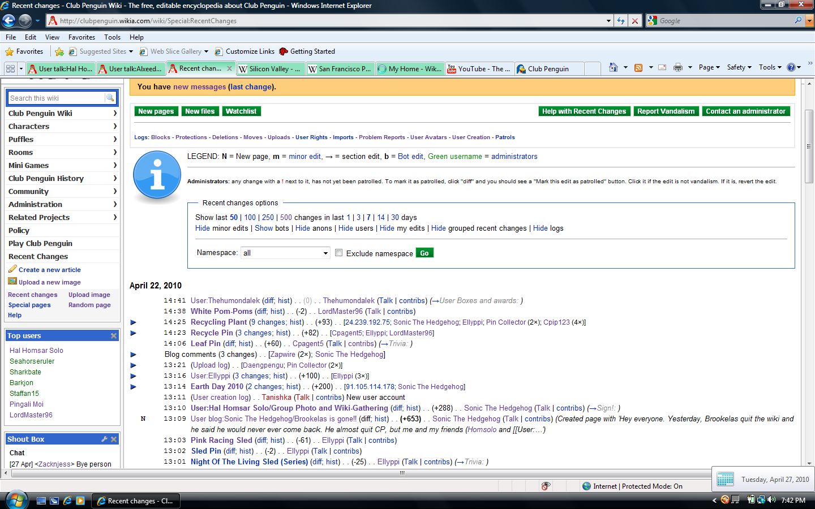
Task: Open the Tools menu in menu bar
Action: (x=112, y=37)
